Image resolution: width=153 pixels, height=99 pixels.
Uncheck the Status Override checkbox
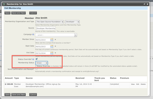pos(36,59)
